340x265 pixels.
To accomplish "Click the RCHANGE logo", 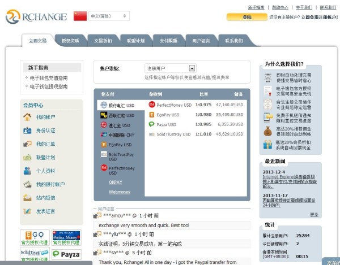I will point(36,16).
